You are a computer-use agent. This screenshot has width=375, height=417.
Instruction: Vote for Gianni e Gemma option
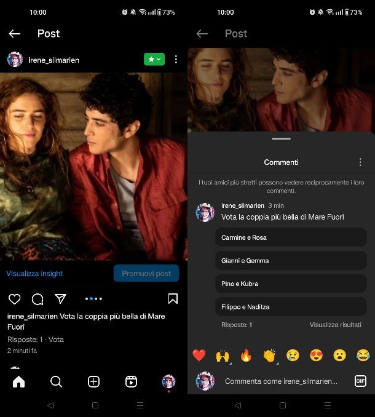coord(291,261)
